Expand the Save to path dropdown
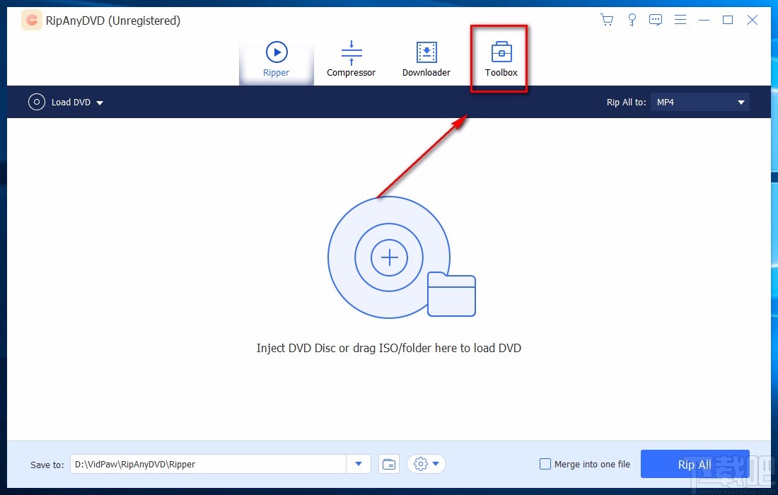 point(359,465)
